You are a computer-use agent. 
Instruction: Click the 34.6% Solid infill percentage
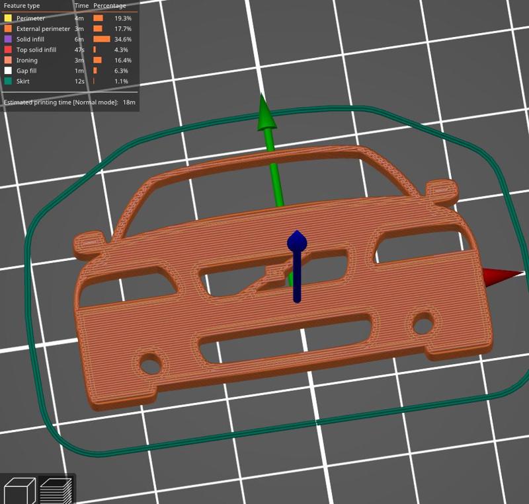(x=123, y=39)
